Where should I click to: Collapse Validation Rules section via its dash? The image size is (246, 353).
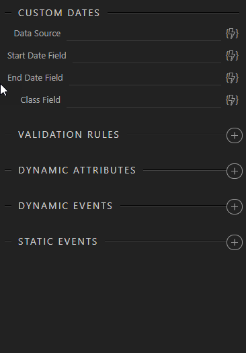click(8, 134)
